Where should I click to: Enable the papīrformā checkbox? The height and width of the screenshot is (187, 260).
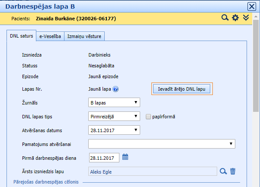click(x=148, y=117)
